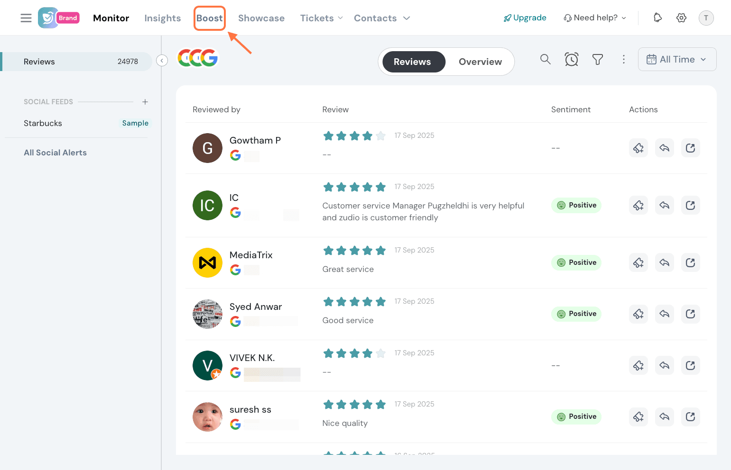Open notifications bell icon
Screen dimensions: 731x470
point(657,18)
